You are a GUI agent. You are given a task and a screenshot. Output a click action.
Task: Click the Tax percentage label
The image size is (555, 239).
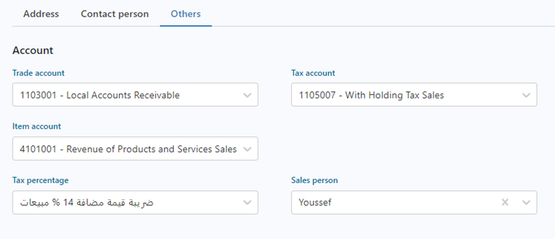tap(40, 180)
